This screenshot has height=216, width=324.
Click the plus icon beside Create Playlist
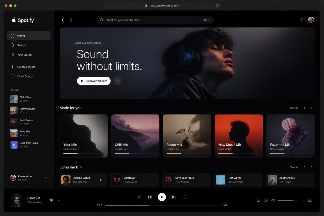12,67
